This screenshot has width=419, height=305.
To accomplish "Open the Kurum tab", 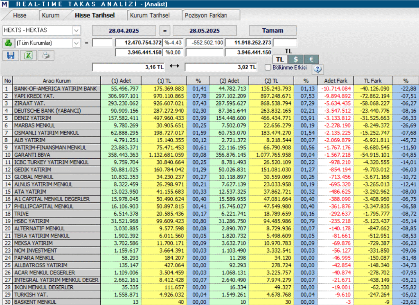I will tap(51, 15).
